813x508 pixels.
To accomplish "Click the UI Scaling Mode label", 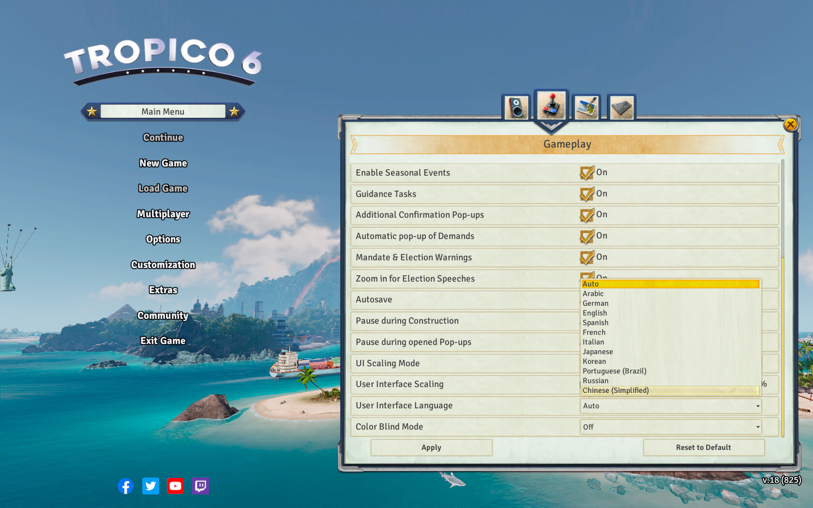I will [x=388, y=363].
